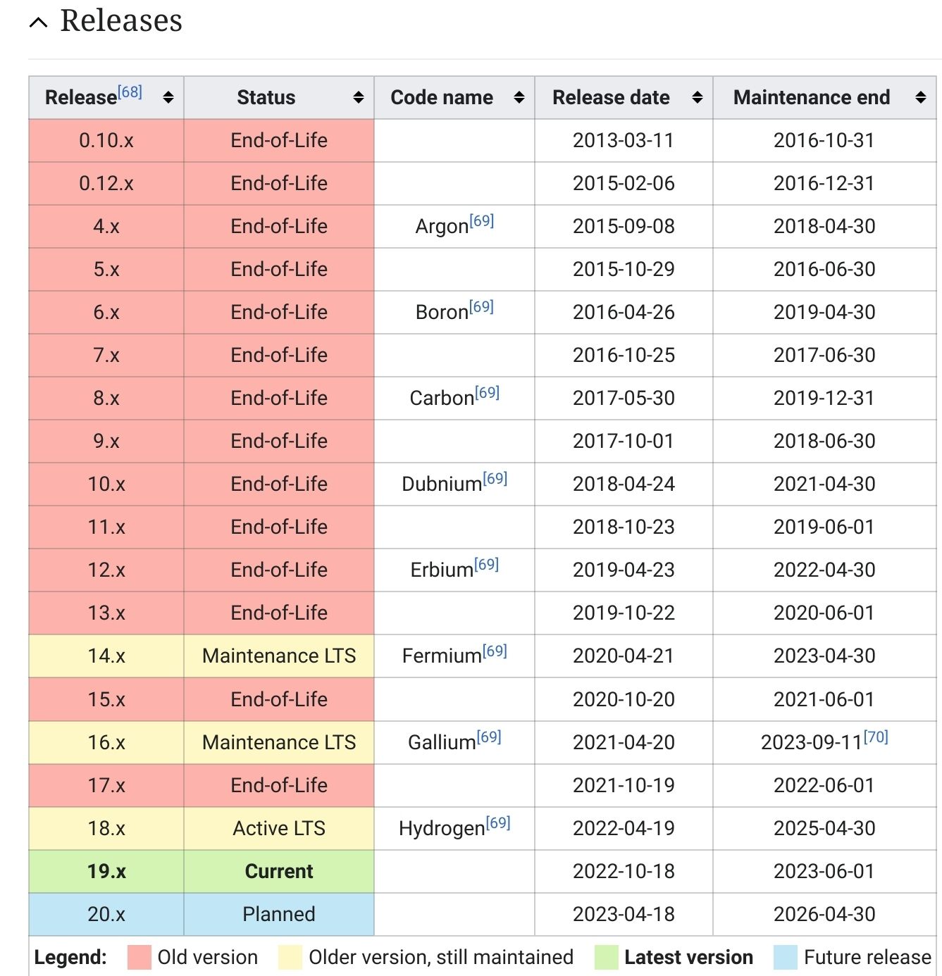Click the 'Legend:' label

[70, 958]
